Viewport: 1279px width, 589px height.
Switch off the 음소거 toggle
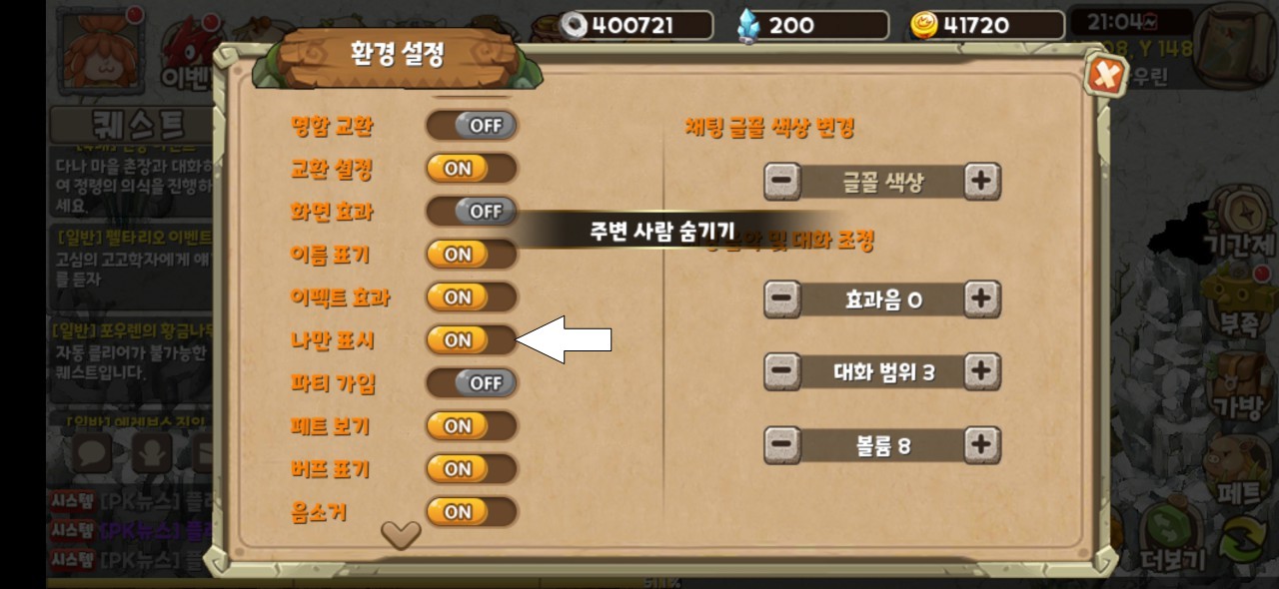(x=472, y=512)
